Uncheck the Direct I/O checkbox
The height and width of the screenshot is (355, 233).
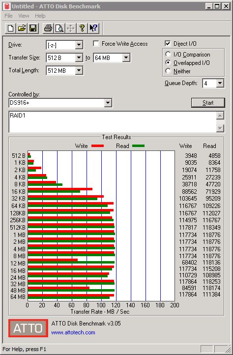click(x=168, y=43)
